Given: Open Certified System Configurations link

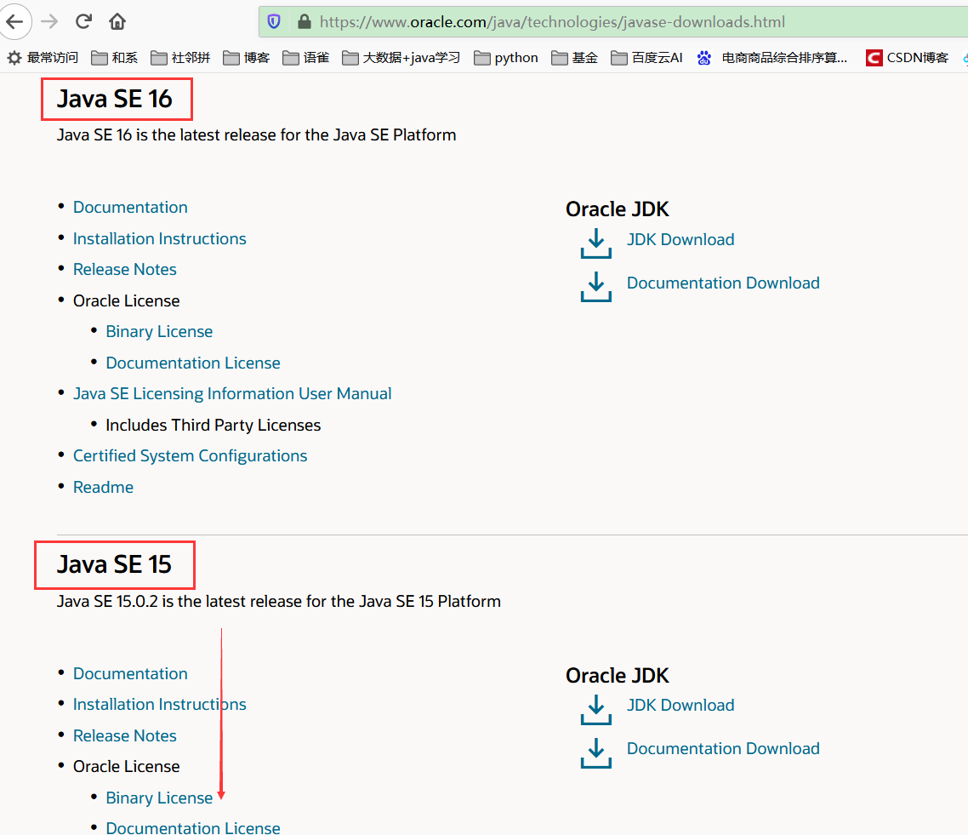Looking at the screenshot, I should [x=191, y=455].
